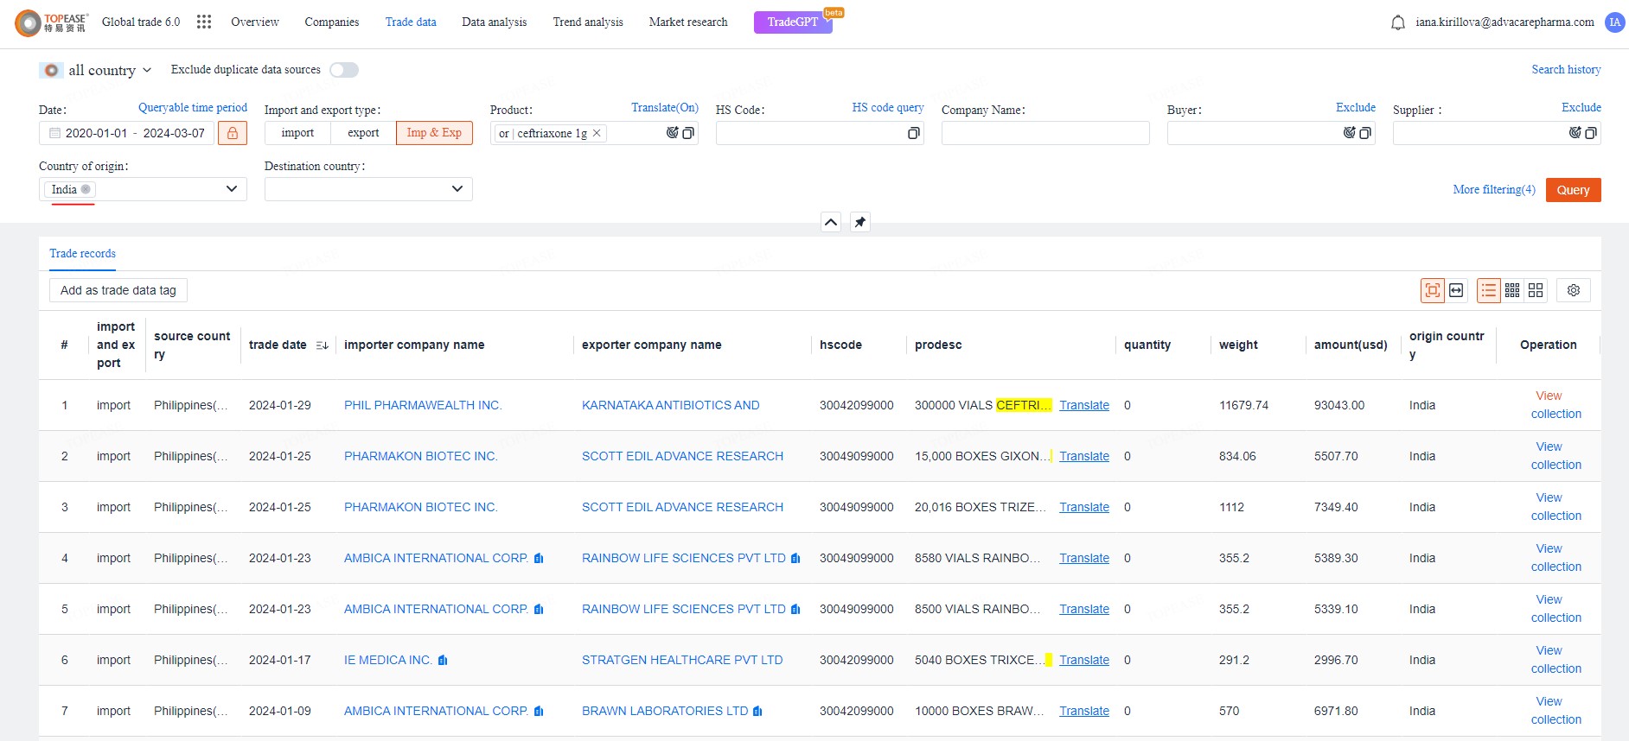This screenshot has height=741, width=1629.
Task: Select the fit-to-frame view icon
Action: [x=1433, y=290]
